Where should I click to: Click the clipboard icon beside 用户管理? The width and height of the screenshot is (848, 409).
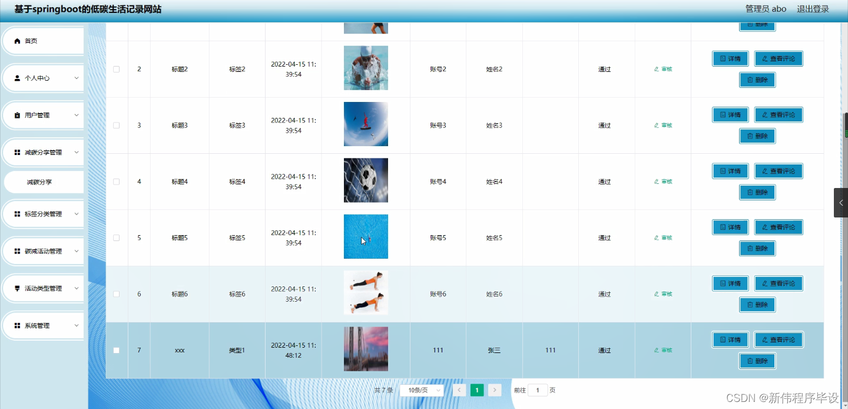(17, 116)
